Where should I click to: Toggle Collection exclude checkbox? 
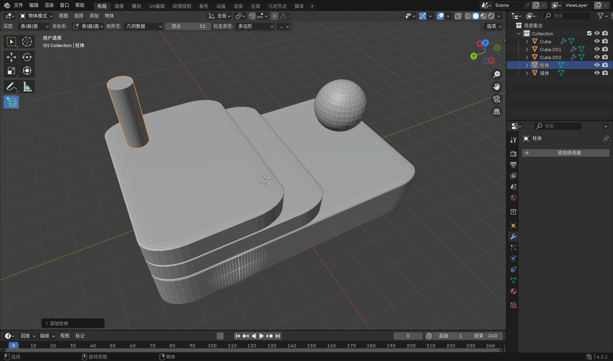(x=589, y=33)
